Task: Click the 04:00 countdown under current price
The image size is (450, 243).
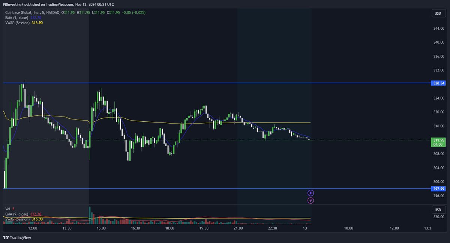Action: (x=438, y=144)
